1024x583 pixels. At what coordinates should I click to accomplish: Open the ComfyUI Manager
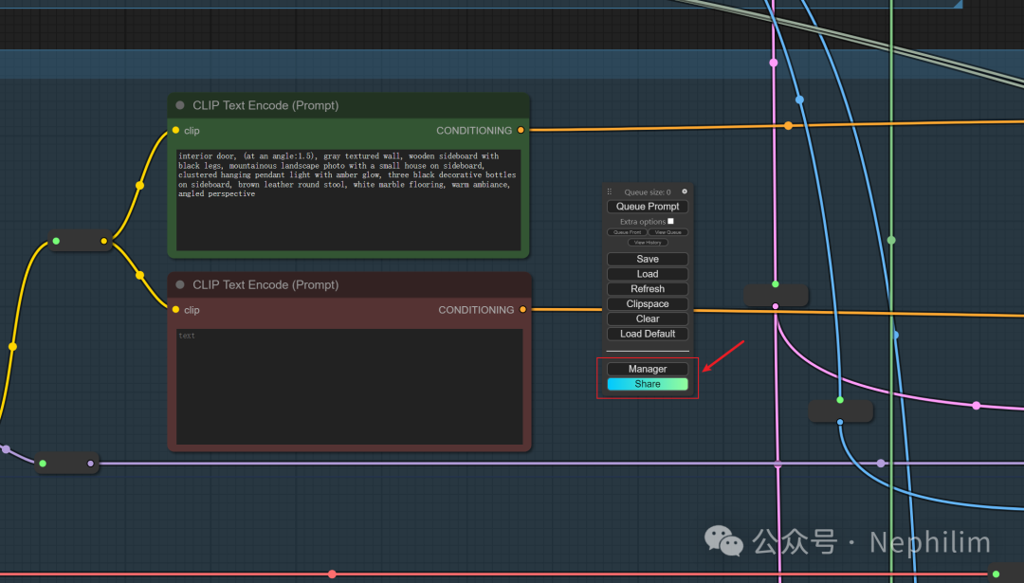coord(648,369)
